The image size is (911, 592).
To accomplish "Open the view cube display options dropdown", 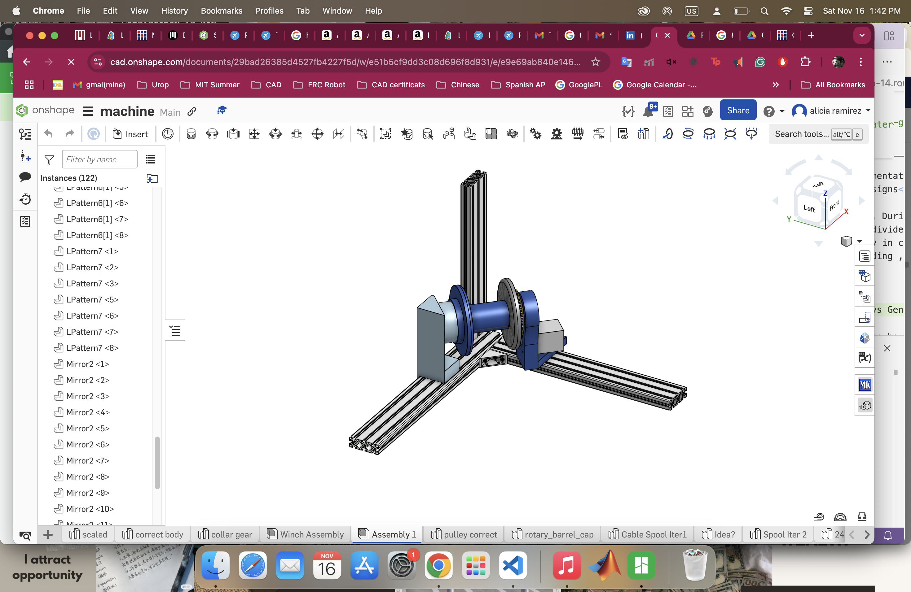I will [x=860, y=241].
